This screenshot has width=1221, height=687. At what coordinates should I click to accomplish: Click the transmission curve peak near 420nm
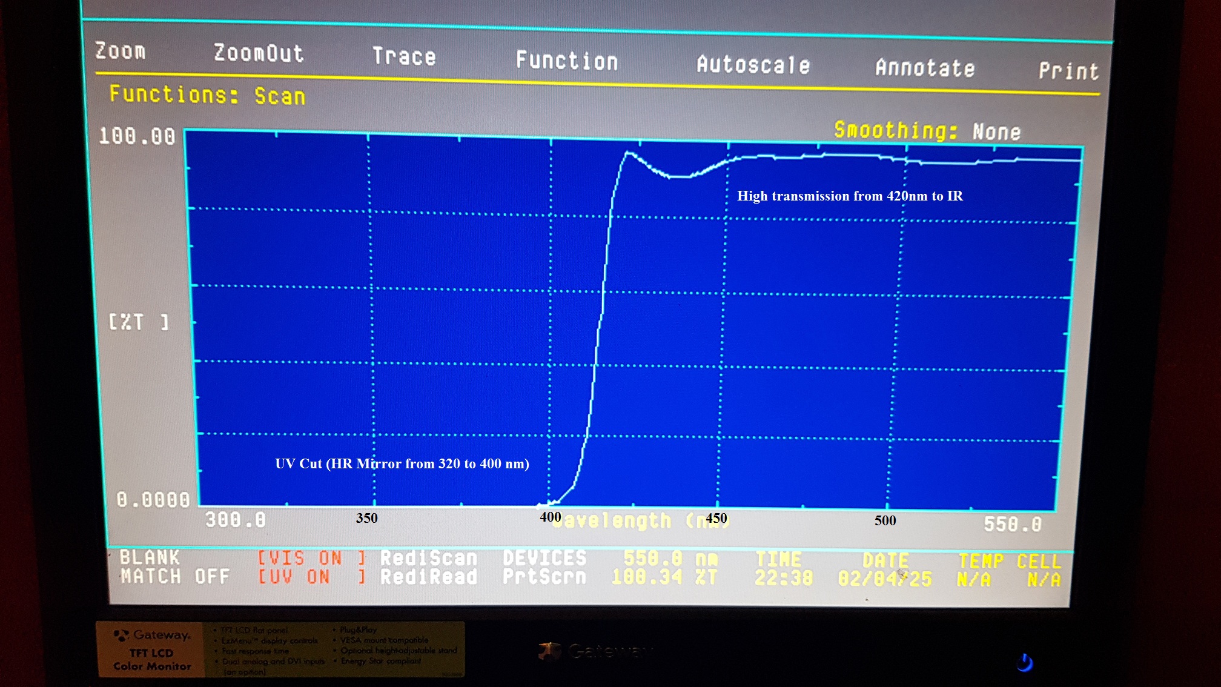point(629,153)
